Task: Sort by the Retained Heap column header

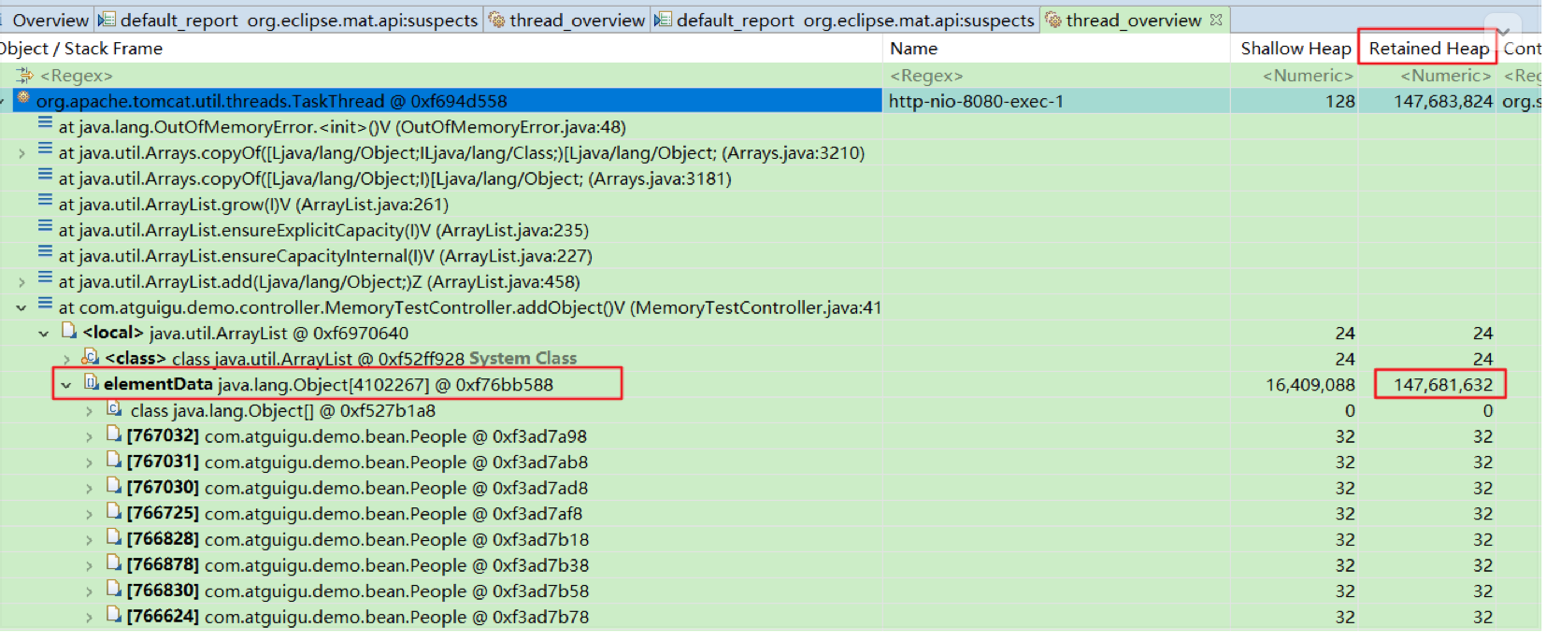Action: point(1428,49)
